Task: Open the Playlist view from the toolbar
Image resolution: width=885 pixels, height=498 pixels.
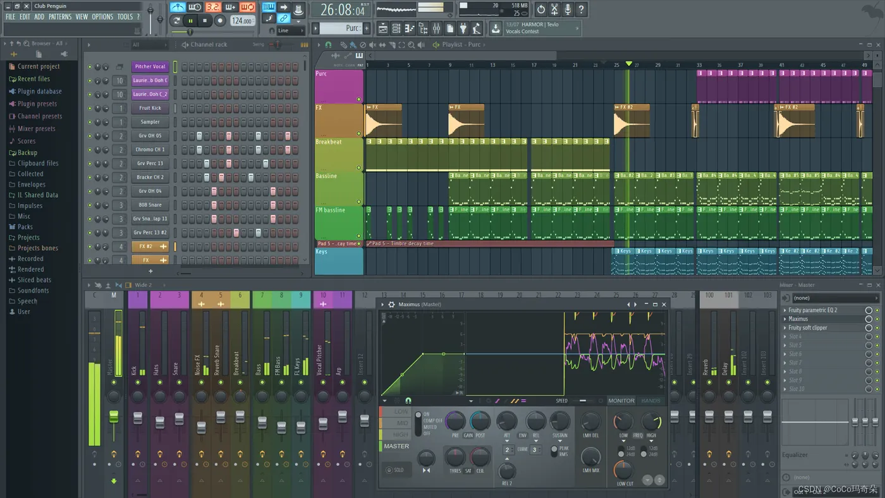Action: pyautogui.click(x=383, y=28)
